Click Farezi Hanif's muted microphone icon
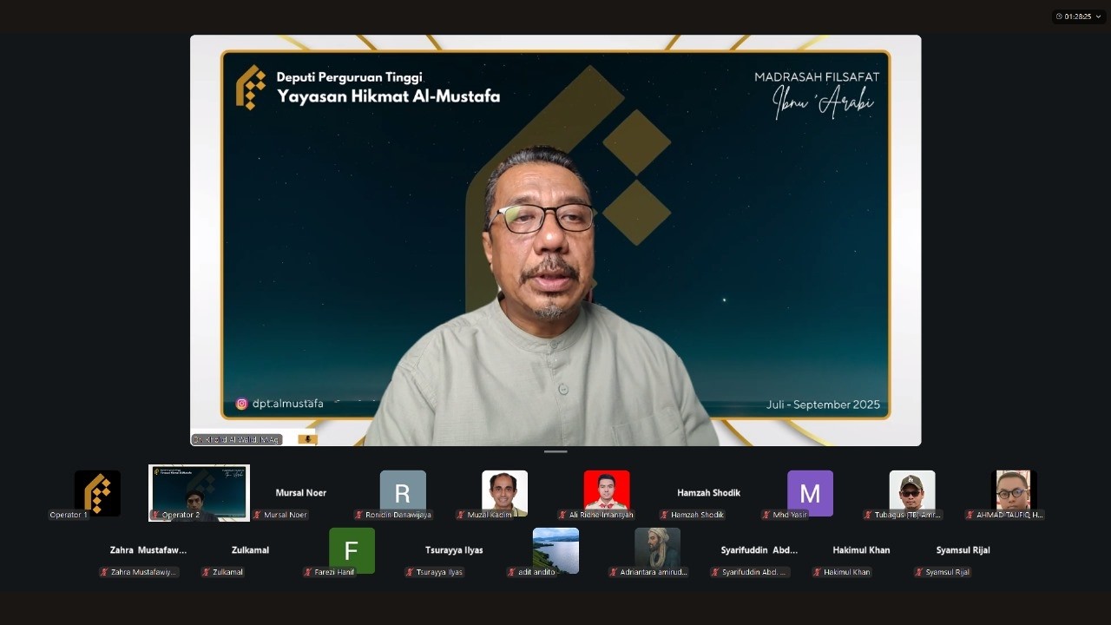Viewport: 1111px width, 625px height. point(308,572)
